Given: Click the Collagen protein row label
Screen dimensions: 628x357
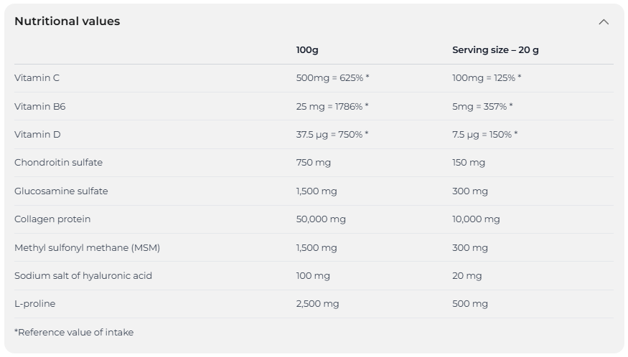Looking at the screenshot, I should point(52,219).
